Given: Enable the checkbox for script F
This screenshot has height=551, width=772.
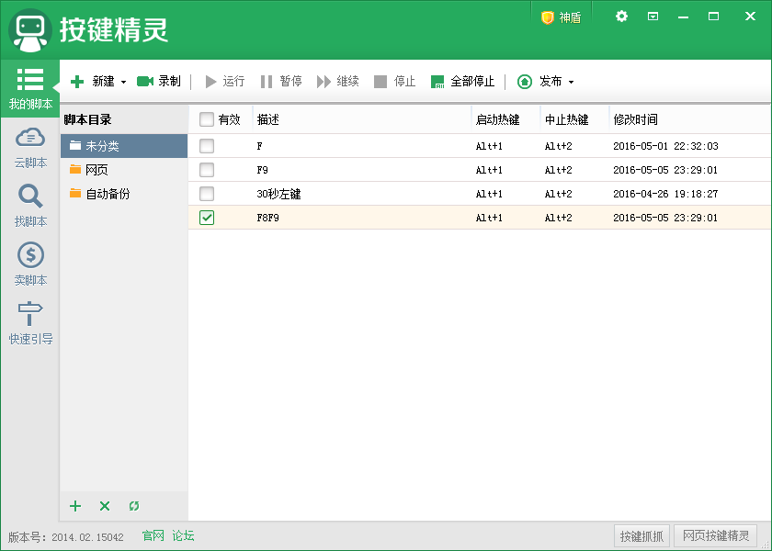Looking at the screenshot, I should 207,146.
